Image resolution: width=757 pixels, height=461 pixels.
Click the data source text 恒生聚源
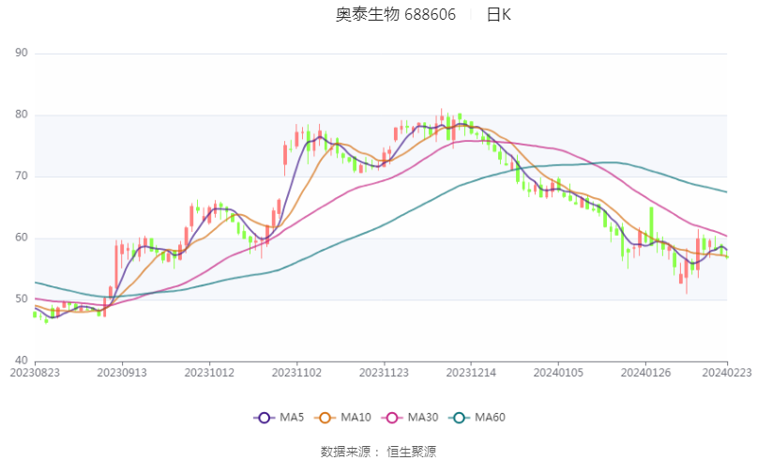tap(411, 452)
